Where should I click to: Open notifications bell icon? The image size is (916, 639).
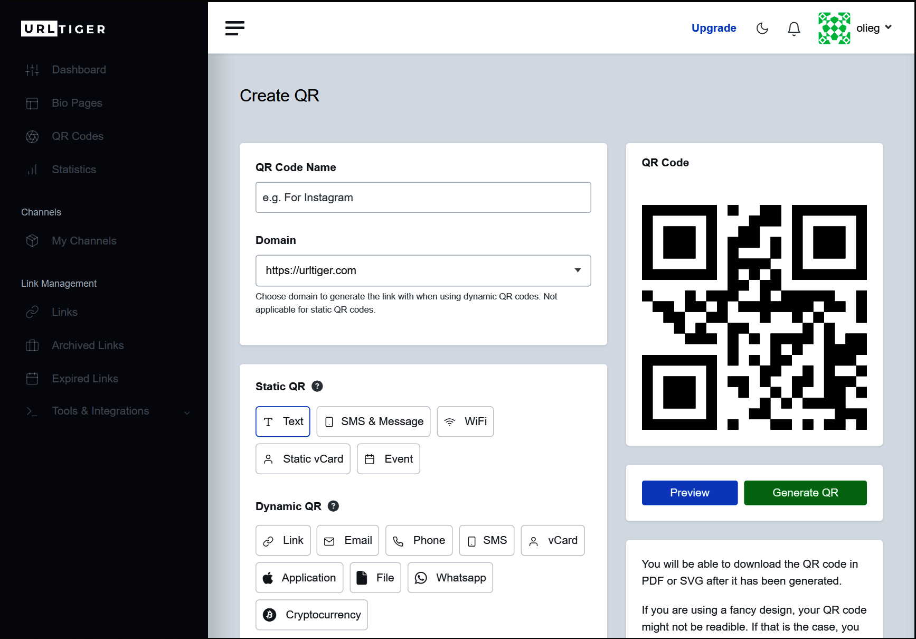pyautogui.click(x=794, y=28)
